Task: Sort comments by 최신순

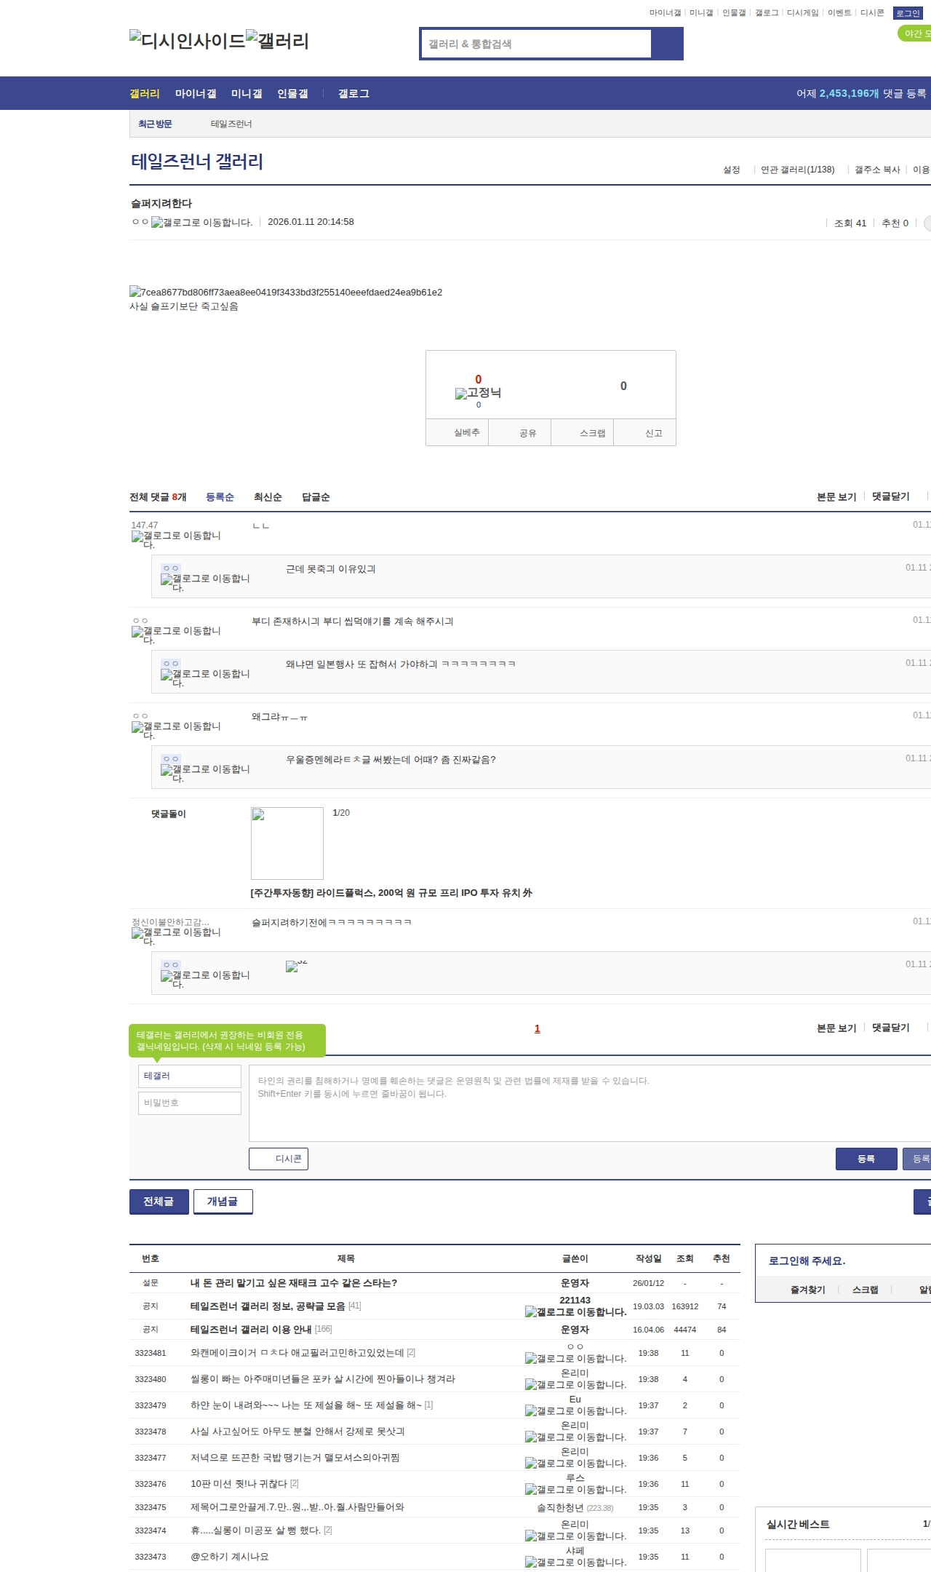Action: (268, 497)
